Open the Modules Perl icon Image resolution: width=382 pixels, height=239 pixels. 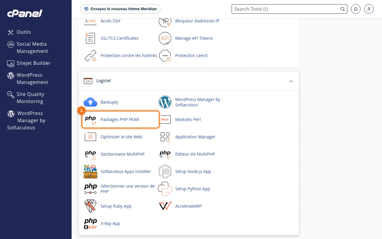[x=165, y=119]
